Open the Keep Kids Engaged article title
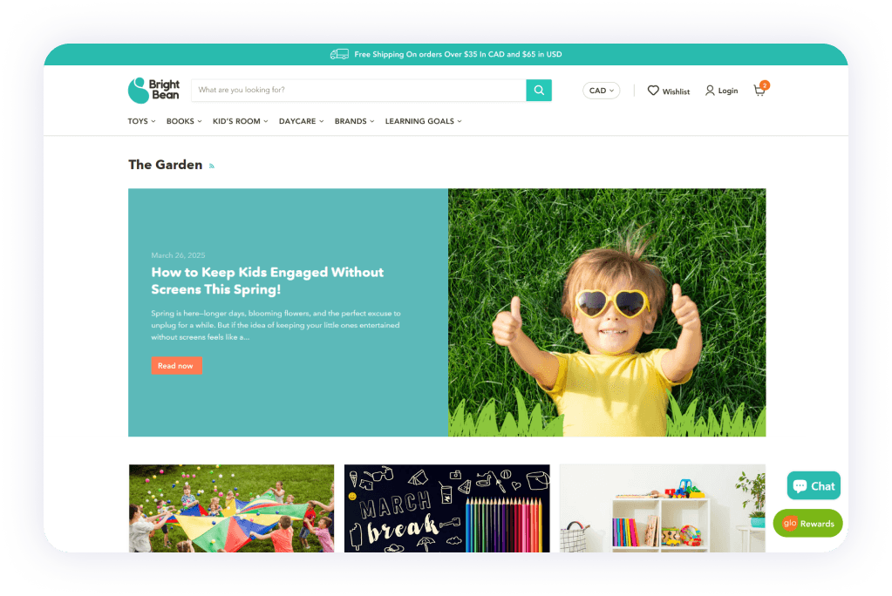Viewport: 892px width, 596px height. point(267,281)
